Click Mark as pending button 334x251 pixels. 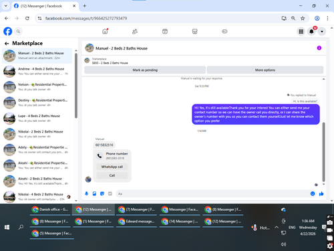pyautogui.click(x=145, y=70)
